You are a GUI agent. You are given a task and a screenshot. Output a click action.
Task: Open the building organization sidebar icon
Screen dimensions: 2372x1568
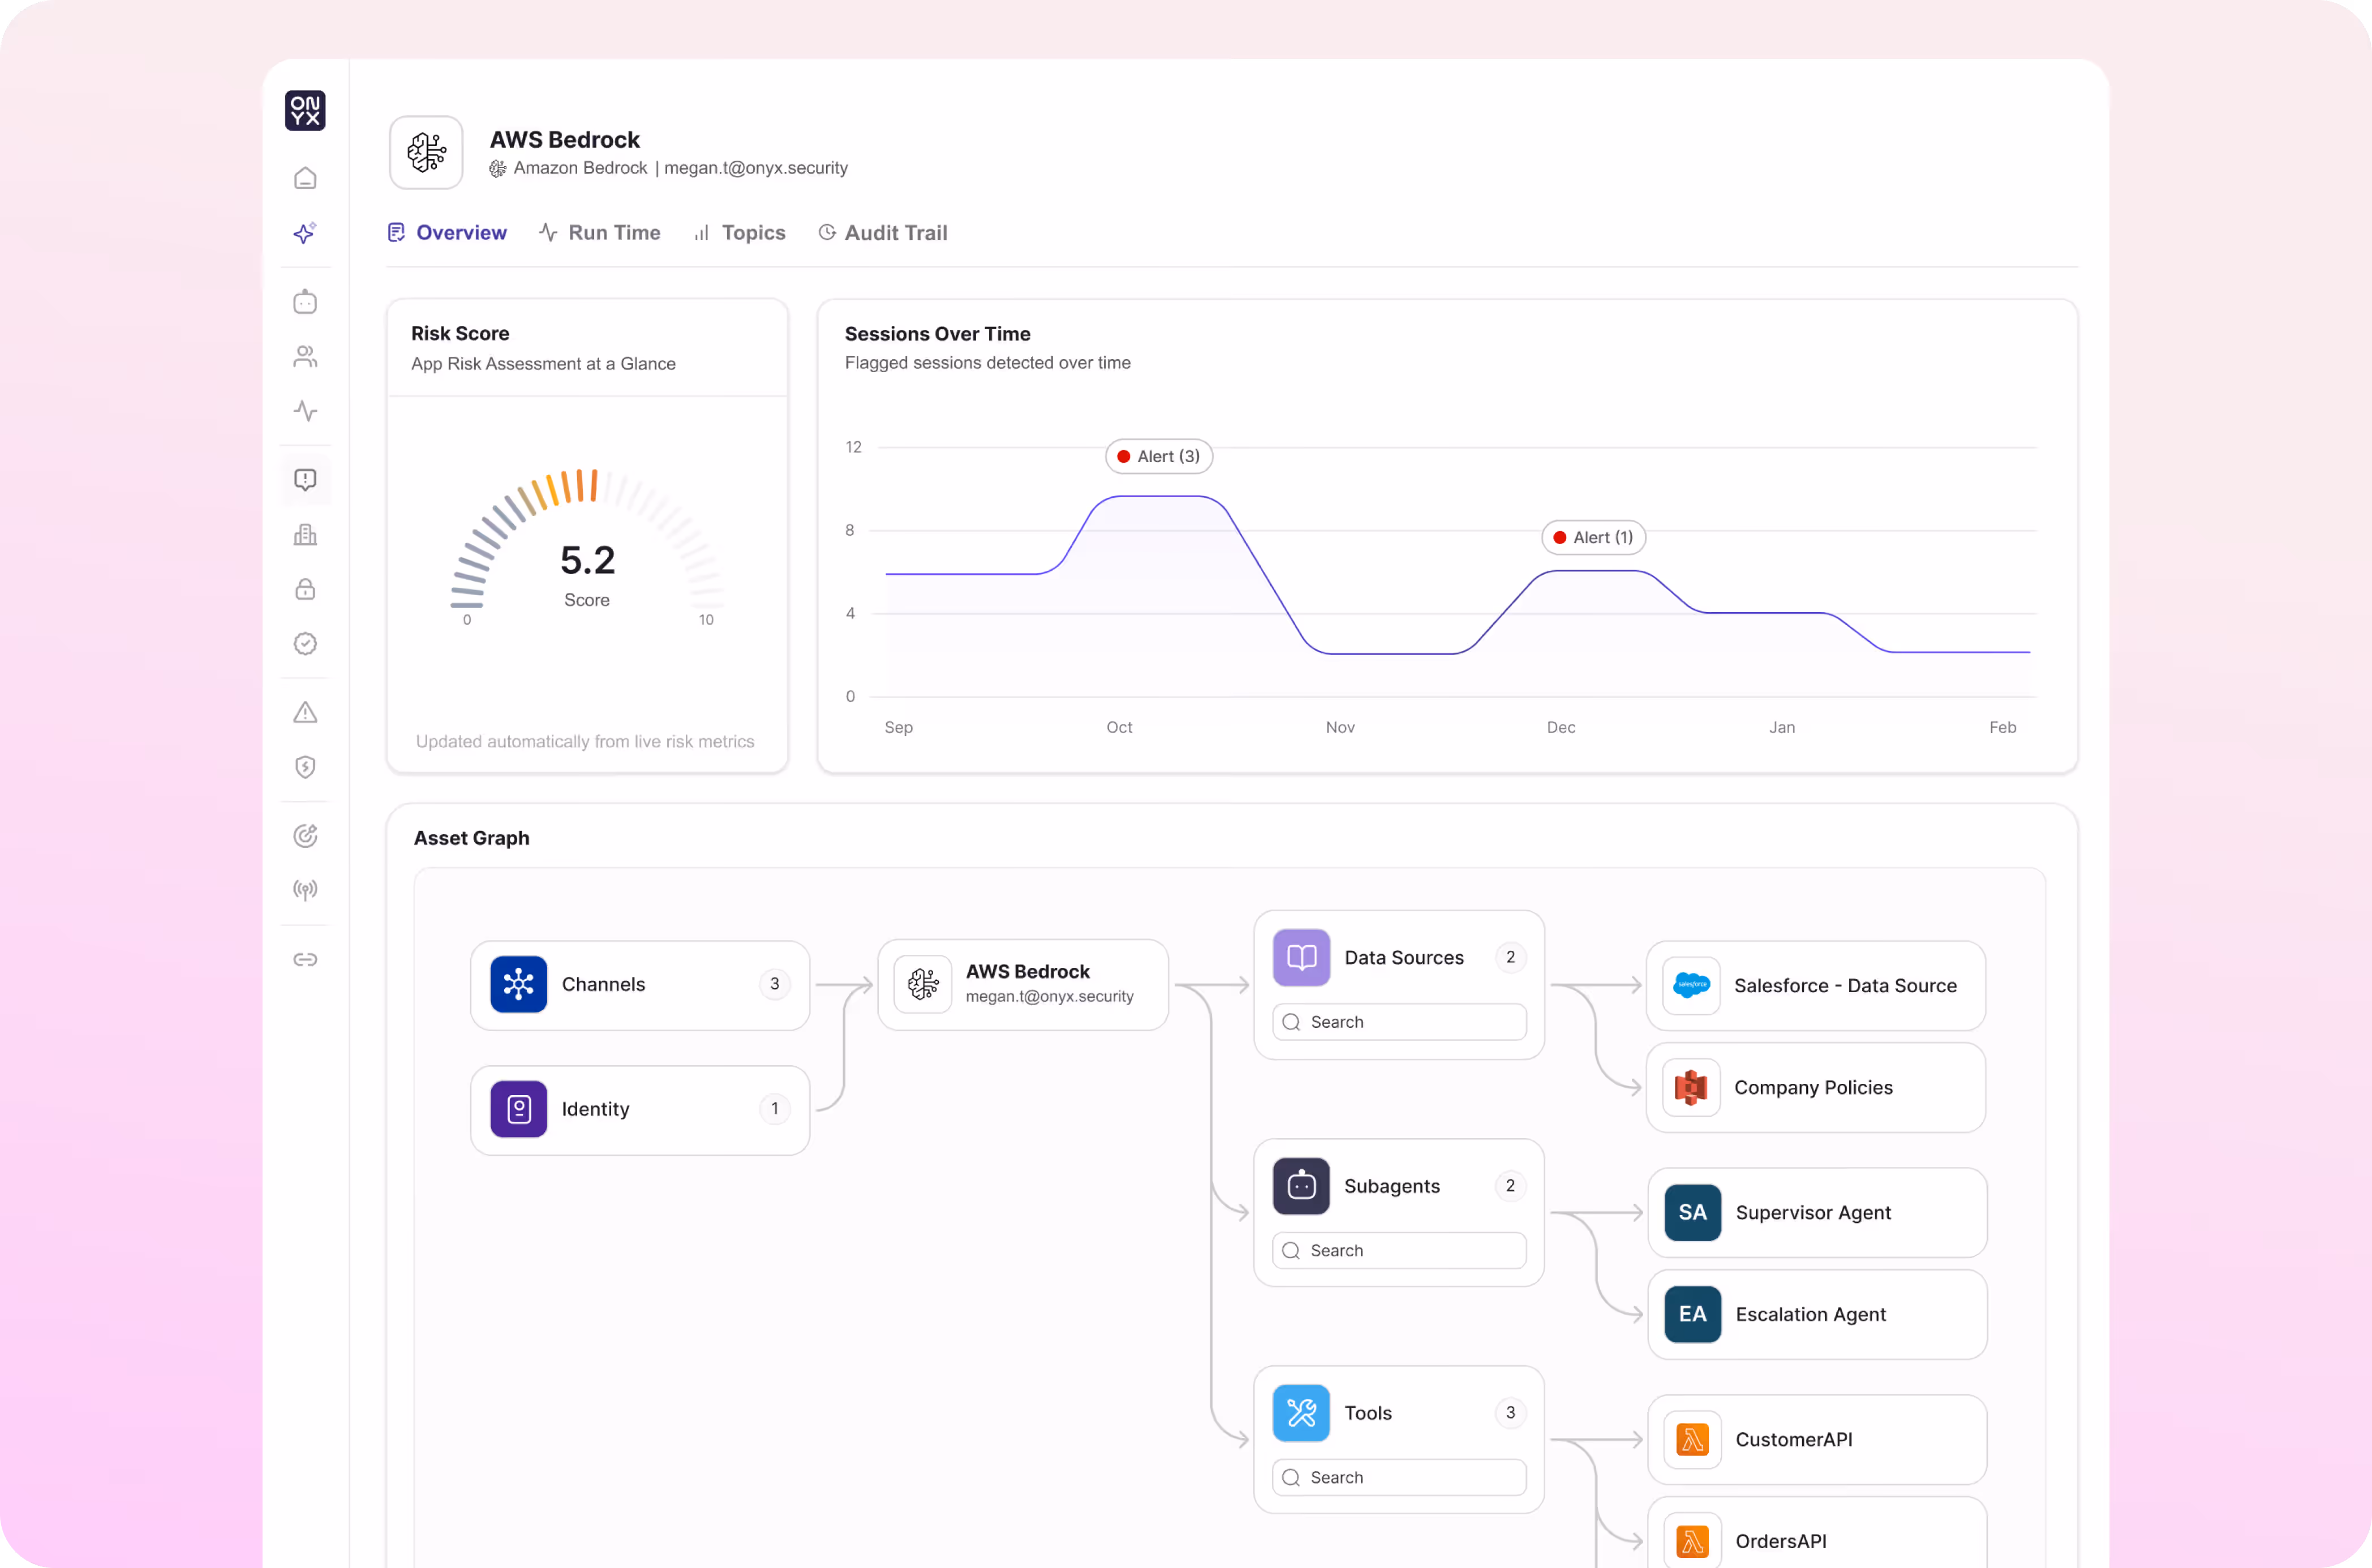click(x=305, y=534)
